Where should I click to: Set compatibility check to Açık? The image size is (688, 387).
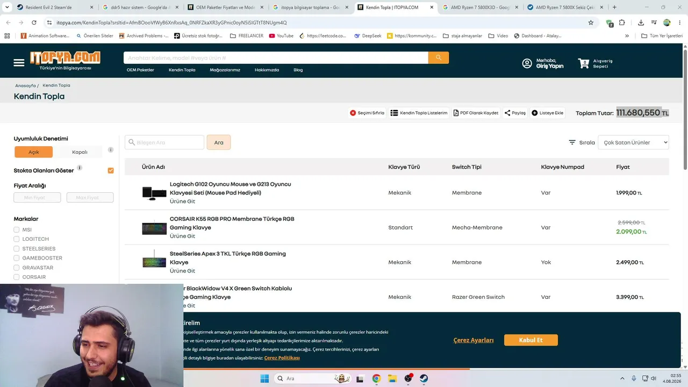point(33,152)
